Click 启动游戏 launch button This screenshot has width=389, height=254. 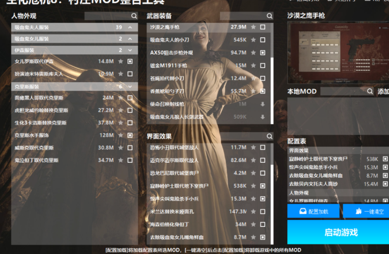pos(338,232)
